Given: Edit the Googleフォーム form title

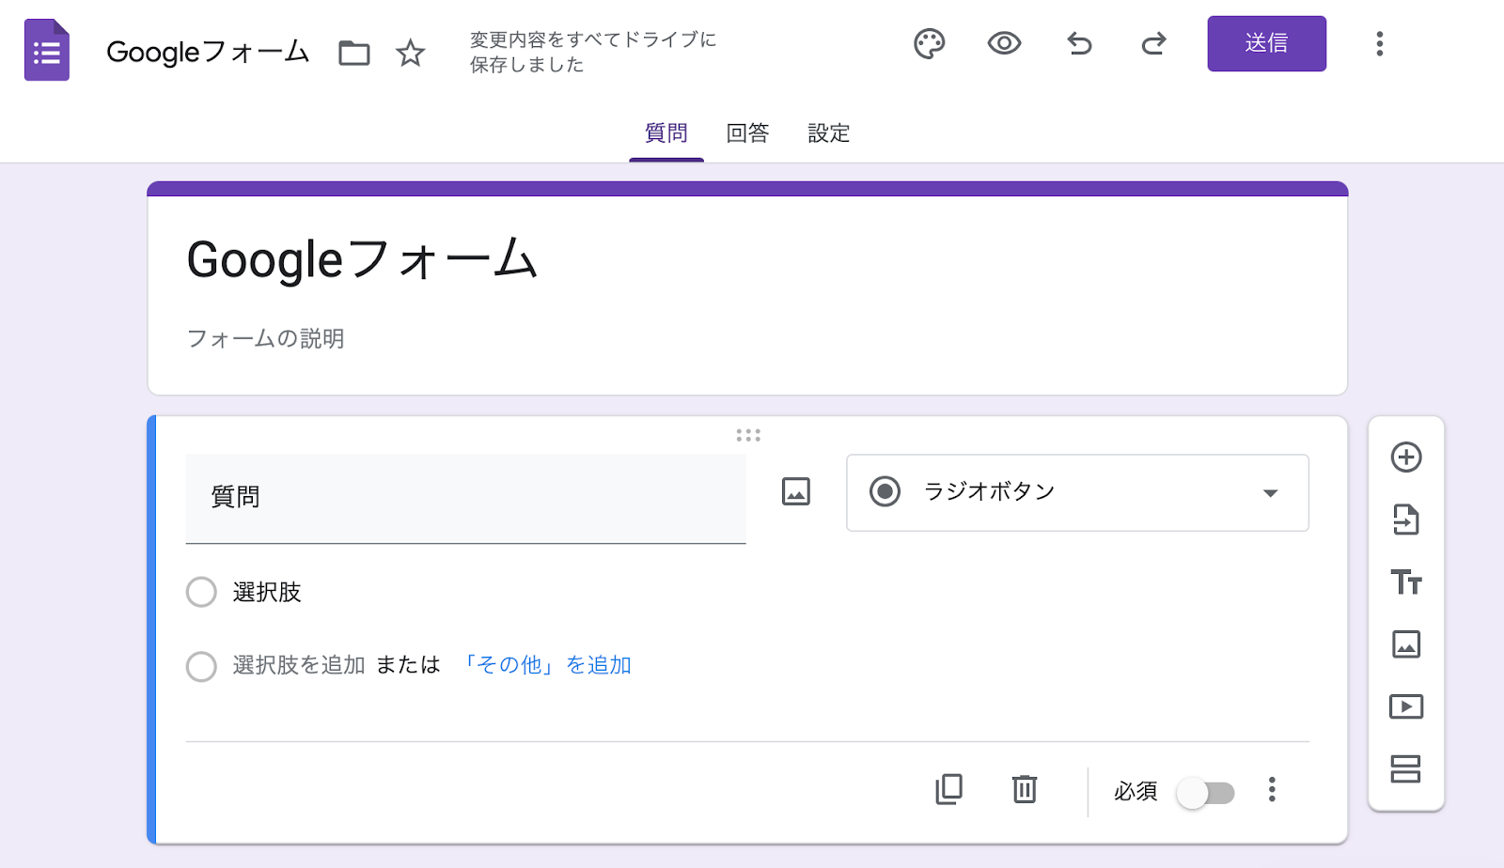Looking at the screenshot, I should pos(362,259).
